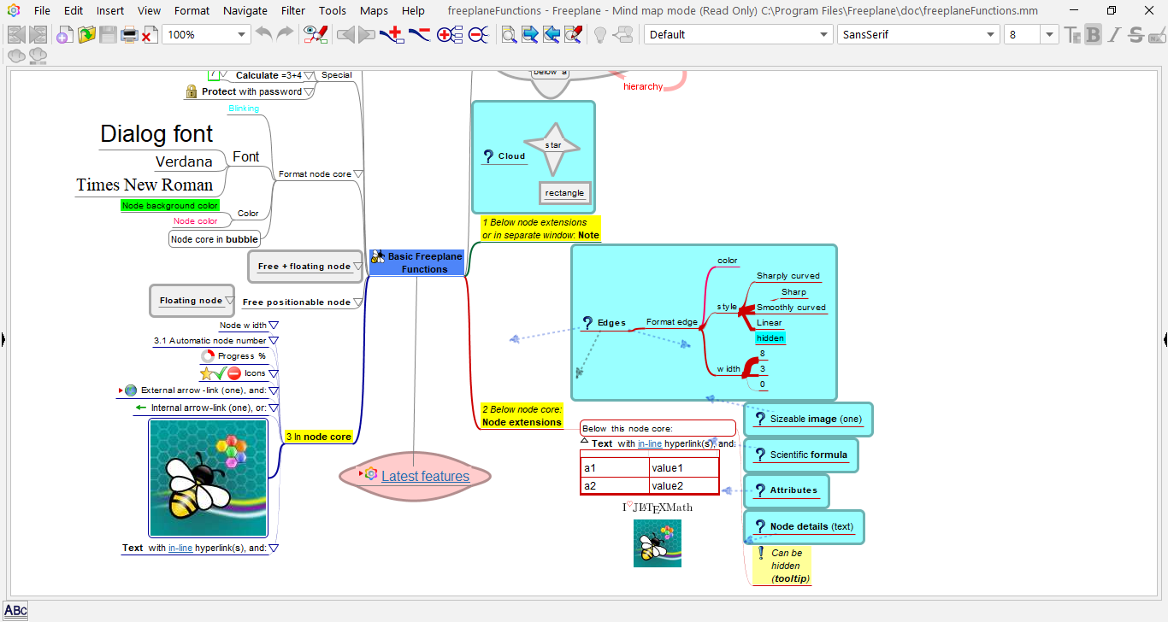1168x622 pixels.
Task: Navigate back with gray left arrow
Action: click(x=345, y=35)
